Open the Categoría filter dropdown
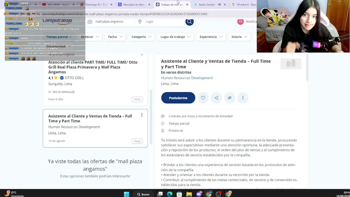 point(141,37)
